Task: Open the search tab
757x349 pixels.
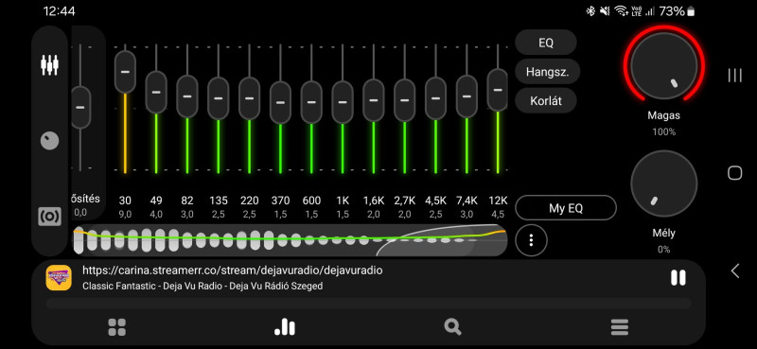Action: (x=452, y=327)
